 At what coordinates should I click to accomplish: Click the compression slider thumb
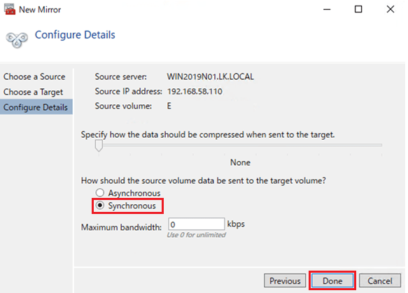pyautogui.click(x=99, y=145)
